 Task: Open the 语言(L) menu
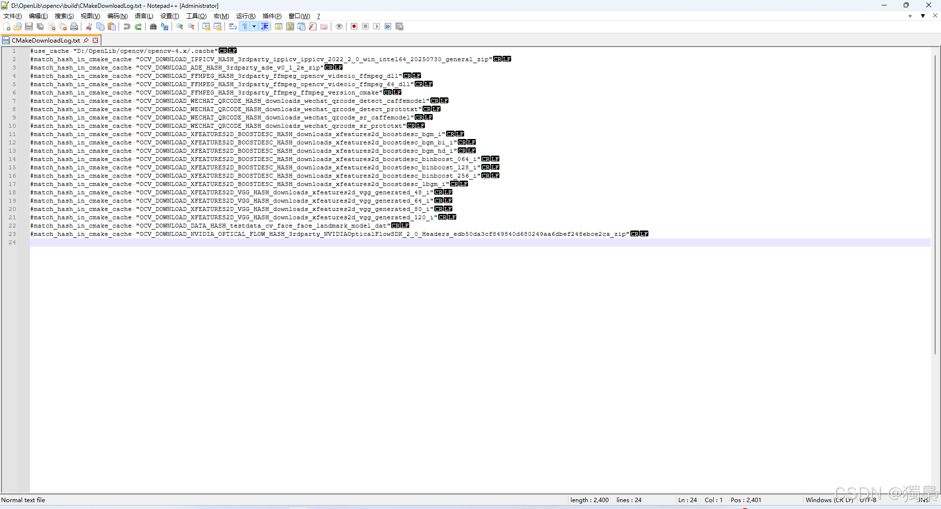(144, 16)
